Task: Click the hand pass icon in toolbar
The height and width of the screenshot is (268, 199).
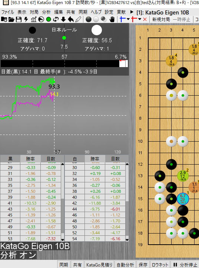Action: 112,20
